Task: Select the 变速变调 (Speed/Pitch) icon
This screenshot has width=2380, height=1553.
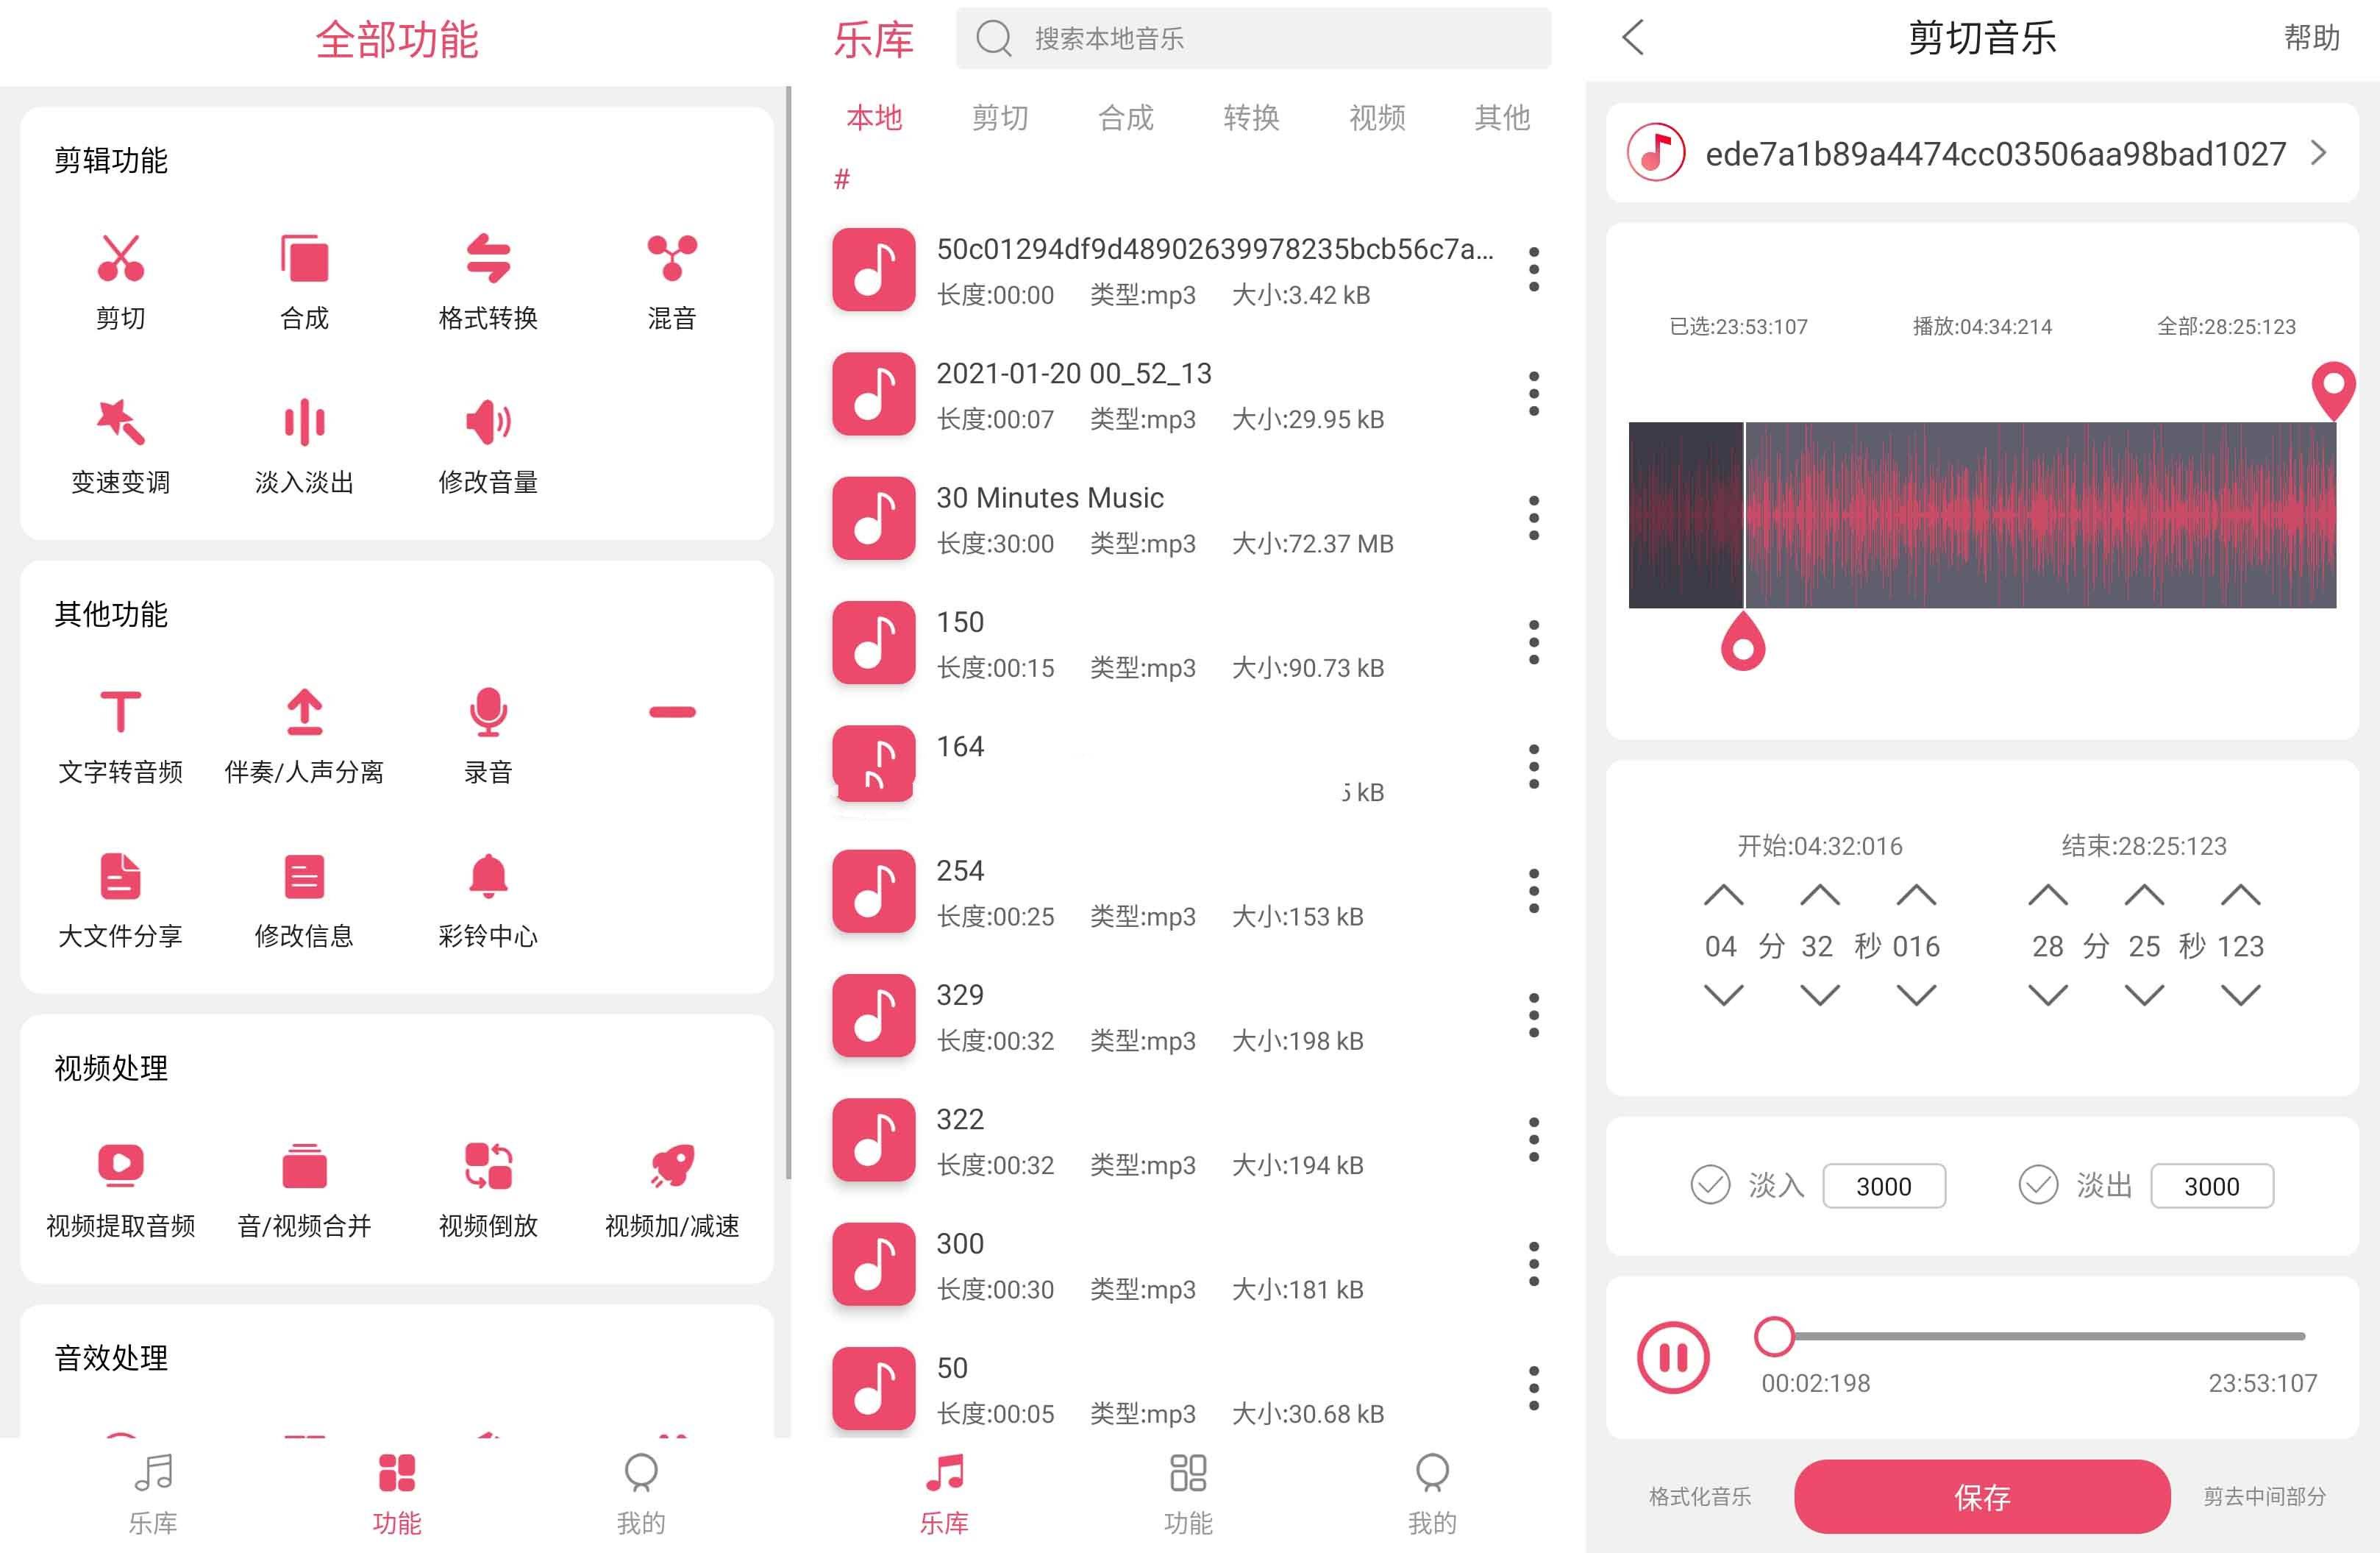Action: click(116, 430)
